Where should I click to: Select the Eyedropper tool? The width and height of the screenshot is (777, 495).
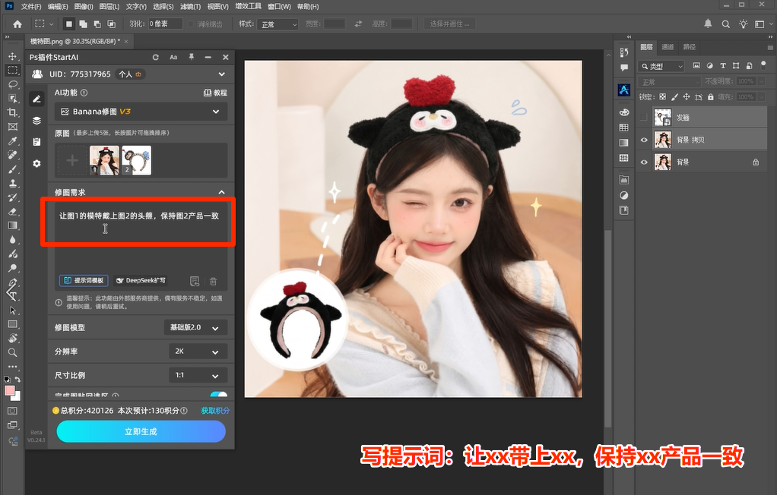(x=13, y=141)
